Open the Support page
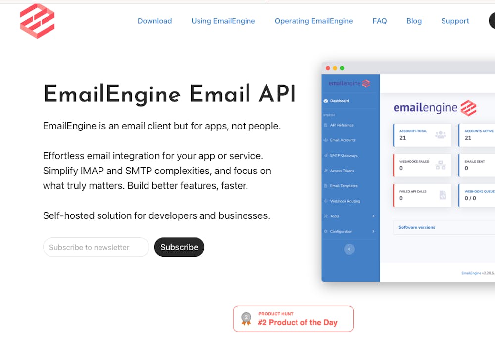Viewport: 495px width, 344px height. (x=455, y=21)
